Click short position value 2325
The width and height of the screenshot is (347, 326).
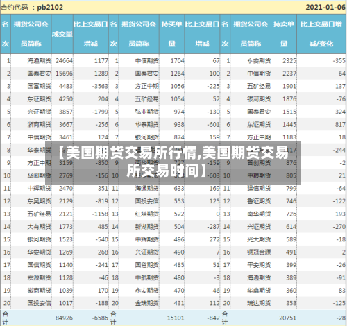tap(289, 61)
